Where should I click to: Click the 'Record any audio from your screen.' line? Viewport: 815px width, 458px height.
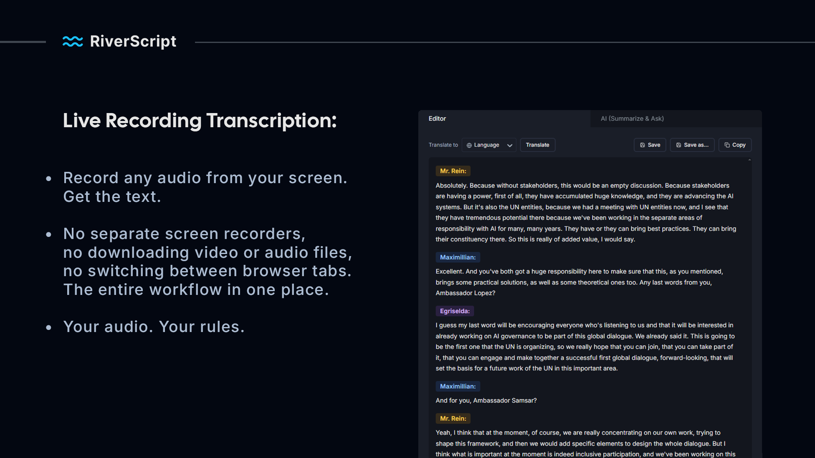205,178
